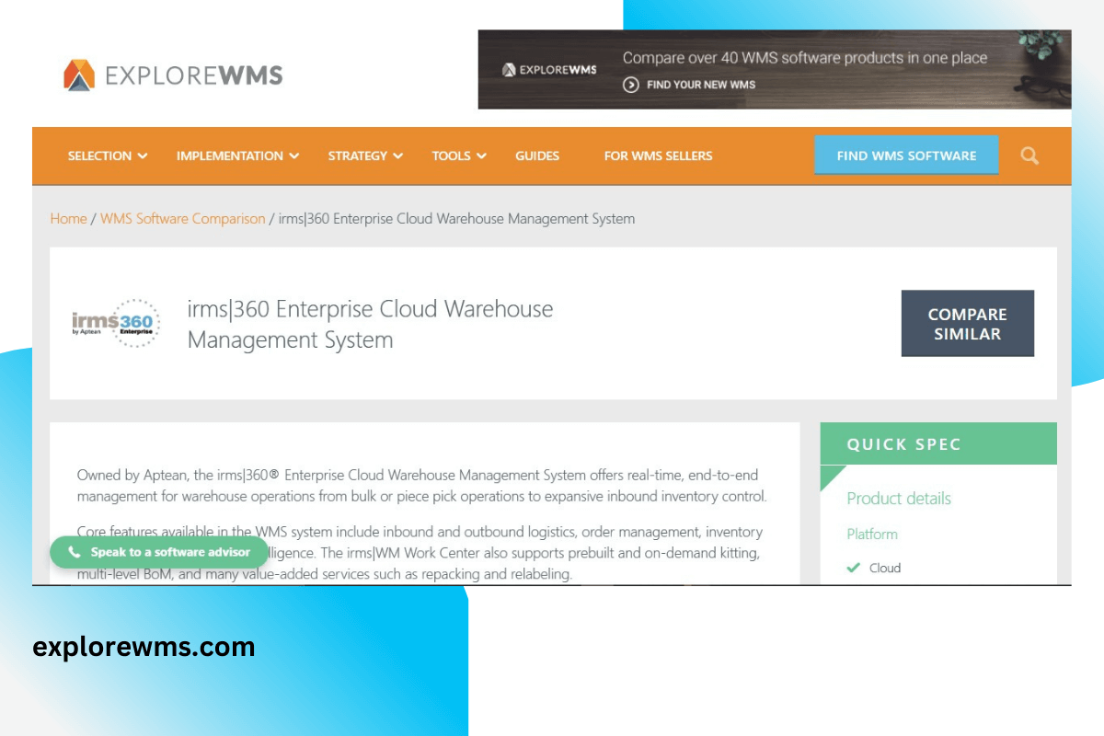Image resolution: width=1104 pixels, height=736 pixels.
Task: Expand the Implementation menu chevron
Action: coord(294,156)
